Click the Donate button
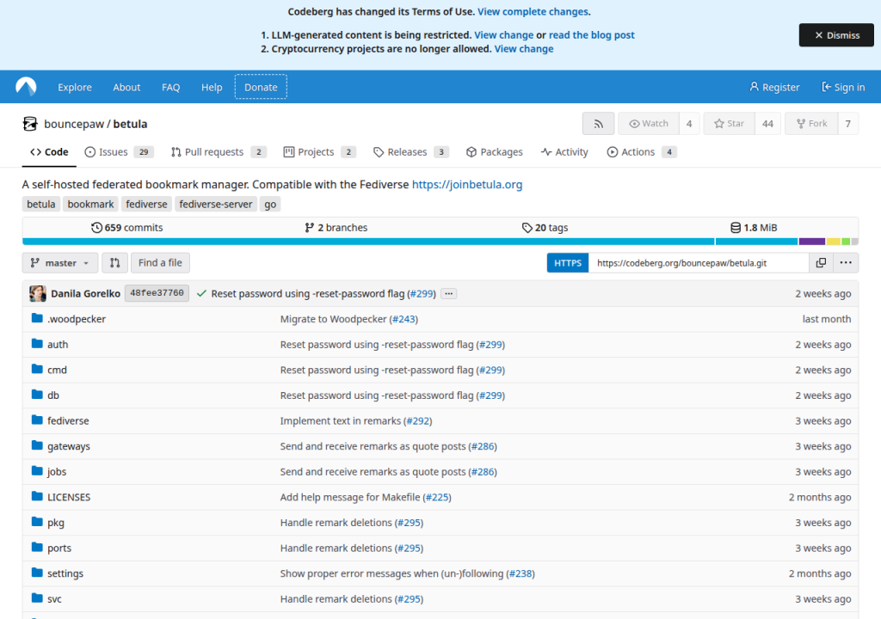 click(261, 87)
